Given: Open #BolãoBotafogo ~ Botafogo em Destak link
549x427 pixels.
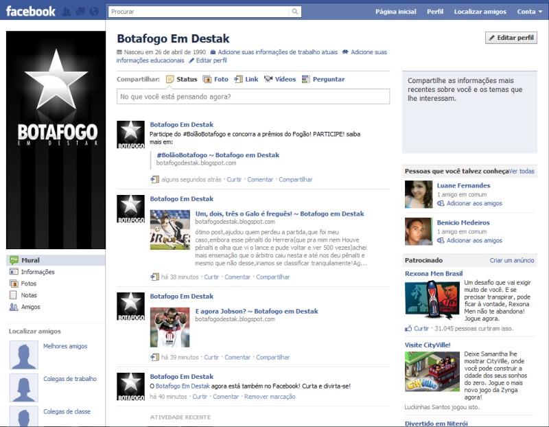Looking at the screenshot, I should pyautogui.click(x=218, y=155).
